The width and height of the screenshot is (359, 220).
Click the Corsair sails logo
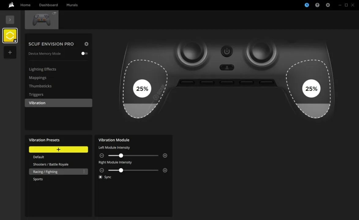click(11, 5)
